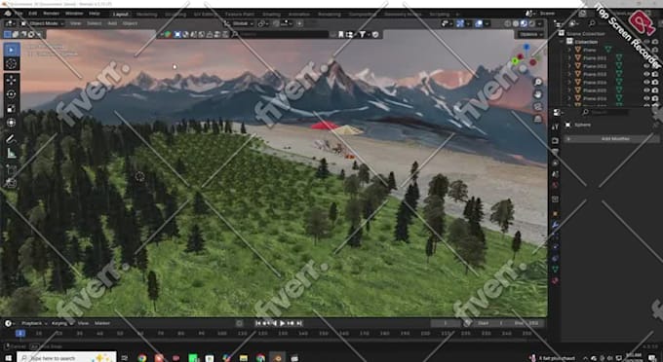Screen dimensions: 663x362
Task: Switch to solid viewport shading
Action: [x=516, y=24]
